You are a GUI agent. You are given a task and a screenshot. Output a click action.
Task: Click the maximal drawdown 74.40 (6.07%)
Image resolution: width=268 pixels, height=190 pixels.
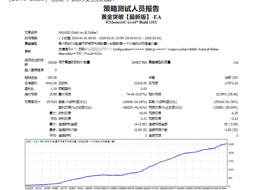pos(137,94)
